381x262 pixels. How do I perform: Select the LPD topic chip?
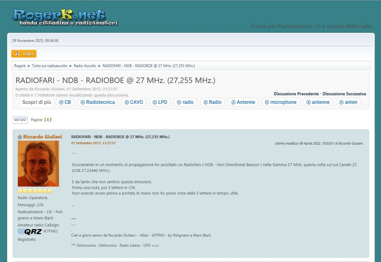pyautogui.click(x=159, y=102)
